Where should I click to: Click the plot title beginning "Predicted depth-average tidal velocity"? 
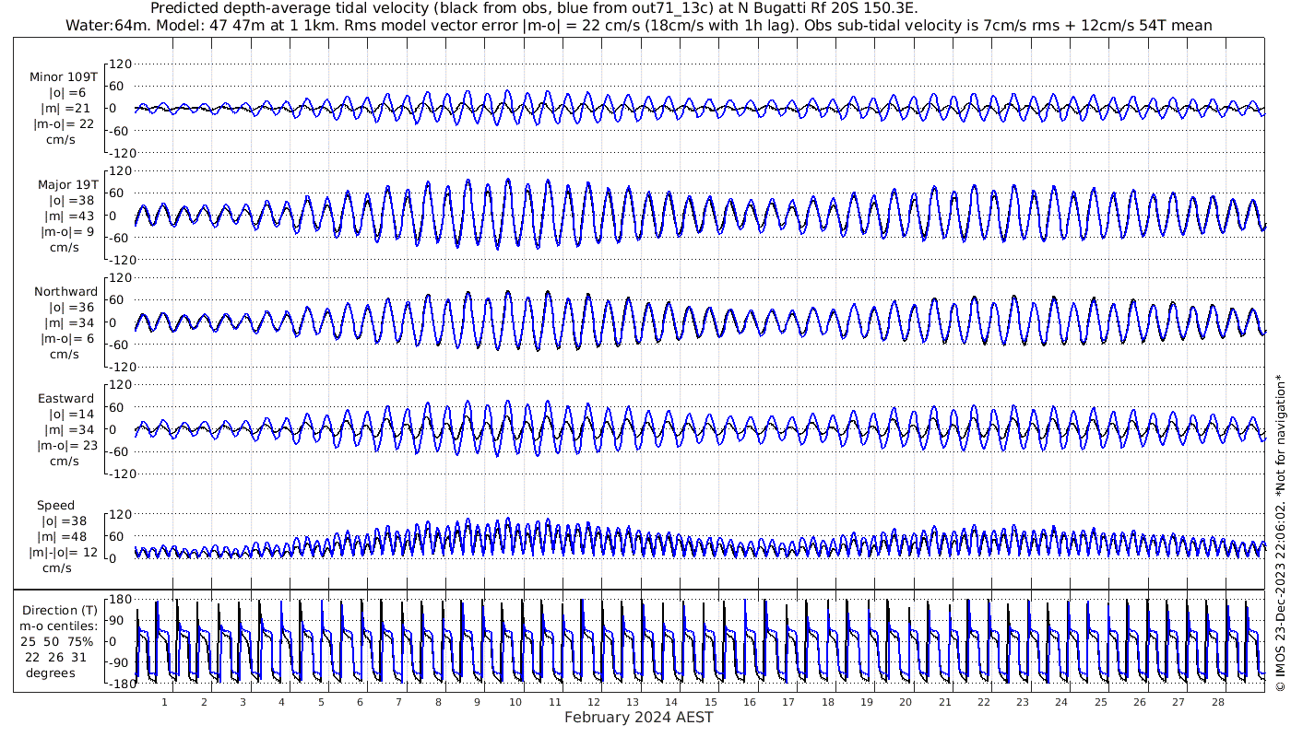533,8
